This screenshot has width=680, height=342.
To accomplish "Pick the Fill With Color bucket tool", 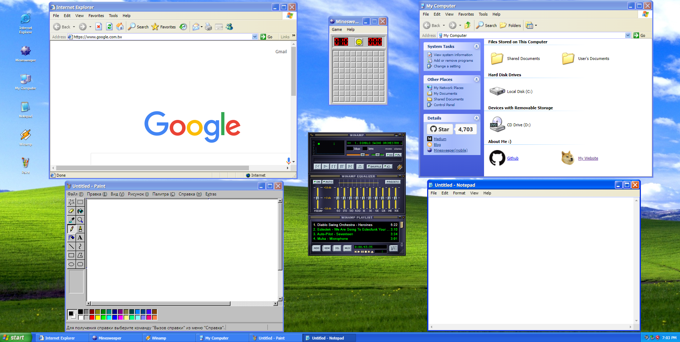I will point(80,211).
